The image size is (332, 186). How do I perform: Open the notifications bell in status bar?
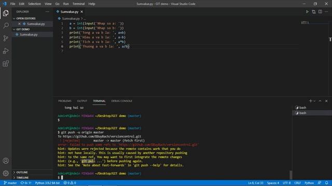point(326,183)
